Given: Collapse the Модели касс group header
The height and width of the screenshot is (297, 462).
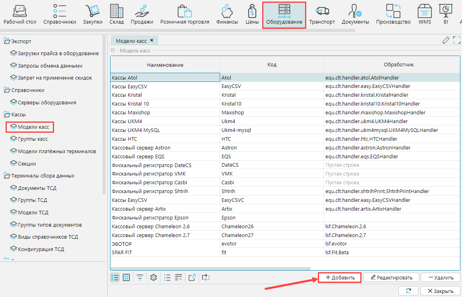Looking at the screenshot, I should click(112, 50).
